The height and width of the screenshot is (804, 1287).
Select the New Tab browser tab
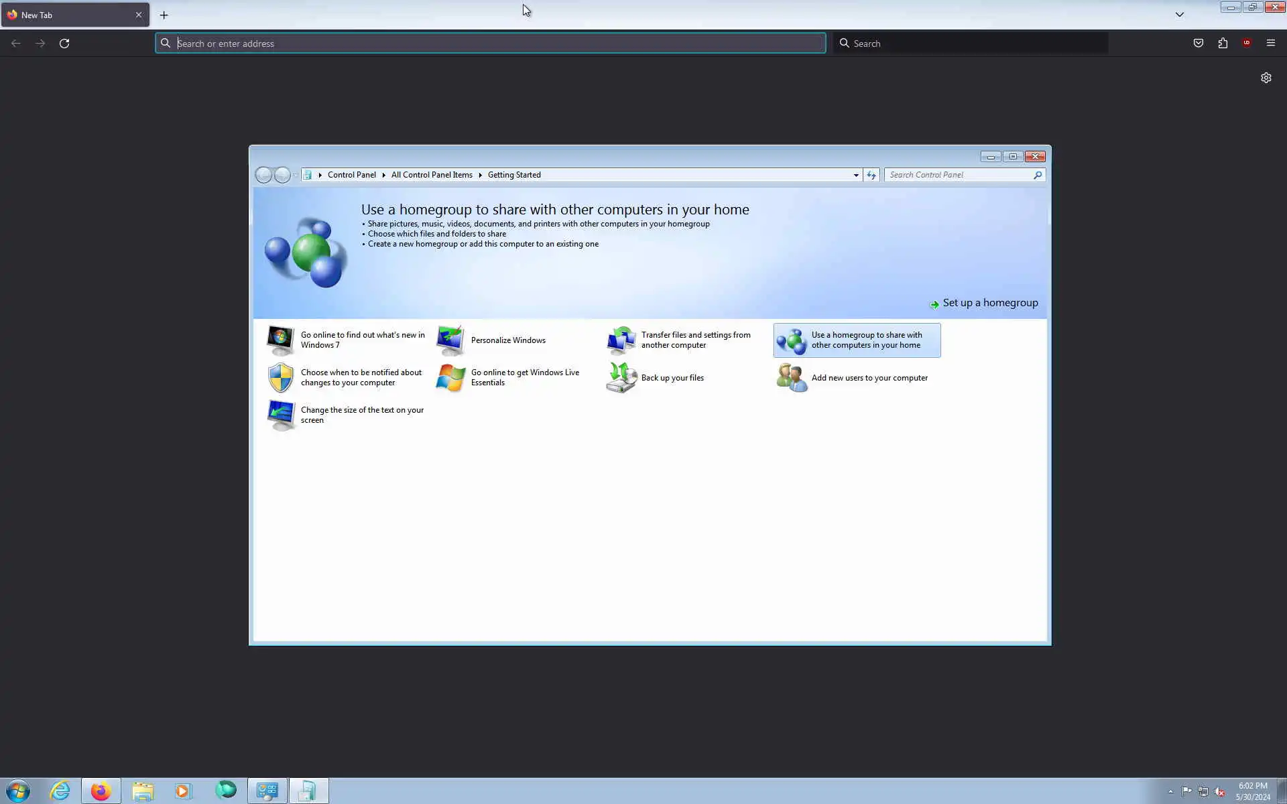click(67, 15)
